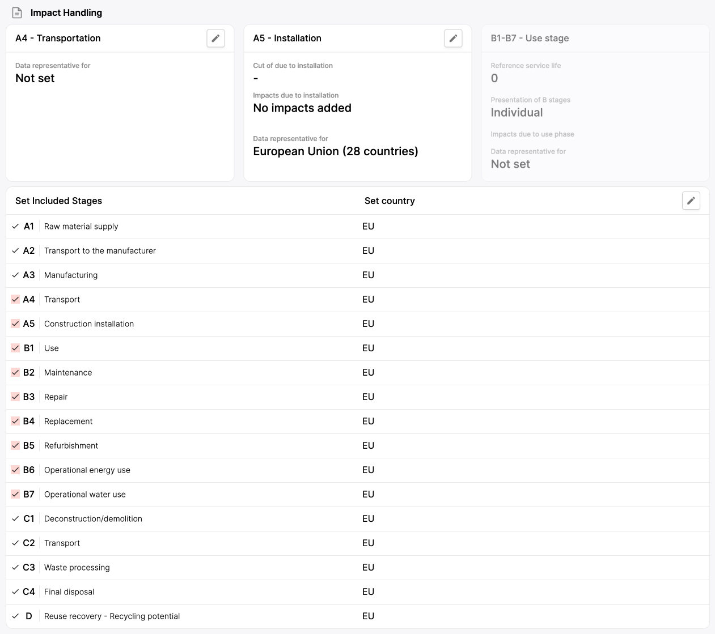715x634 pixels.
Task: Select the B4 Replacement row label
Action: (x=68, y=421)
